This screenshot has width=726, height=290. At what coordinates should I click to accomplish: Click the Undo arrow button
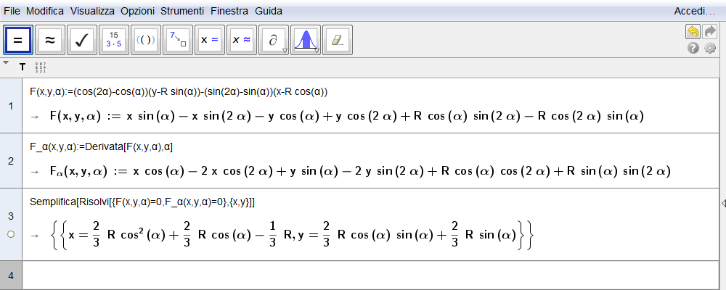pyautogui.click(x=693, y=32)
